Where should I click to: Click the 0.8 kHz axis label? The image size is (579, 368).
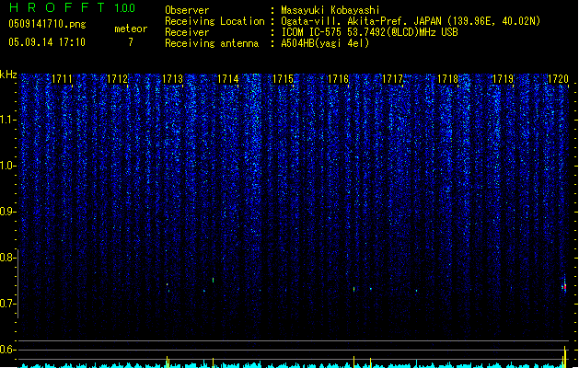(x=7, y=258)
